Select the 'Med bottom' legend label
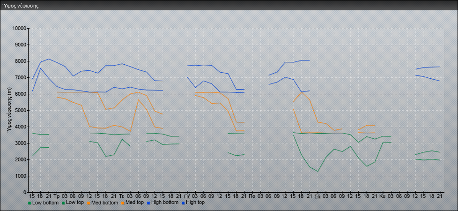 [104, 203]
